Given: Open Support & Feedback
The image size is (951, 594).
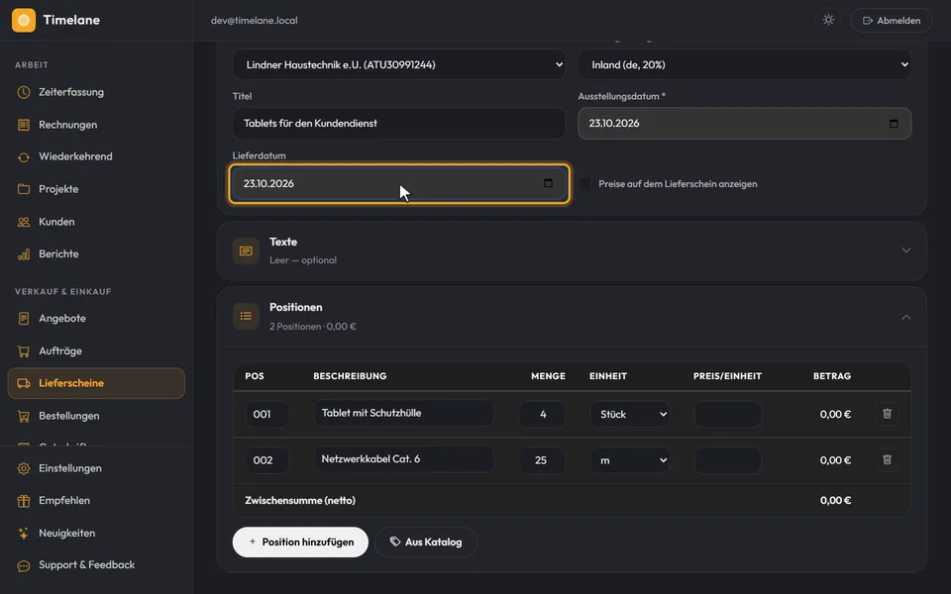Looking at the screenshot, I should coord(96,565).
